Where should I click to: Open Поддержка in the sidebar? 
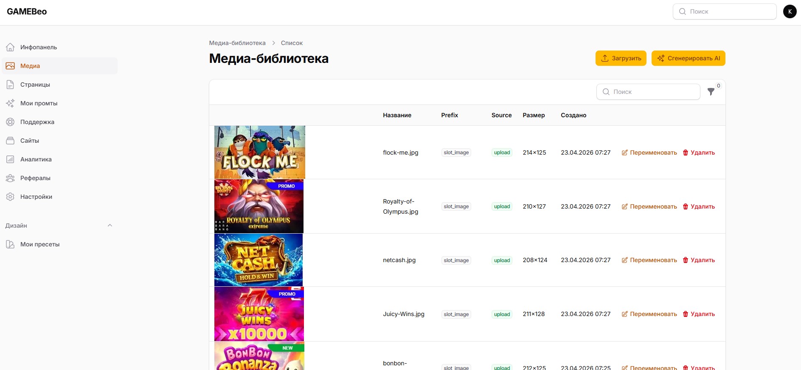60,122
